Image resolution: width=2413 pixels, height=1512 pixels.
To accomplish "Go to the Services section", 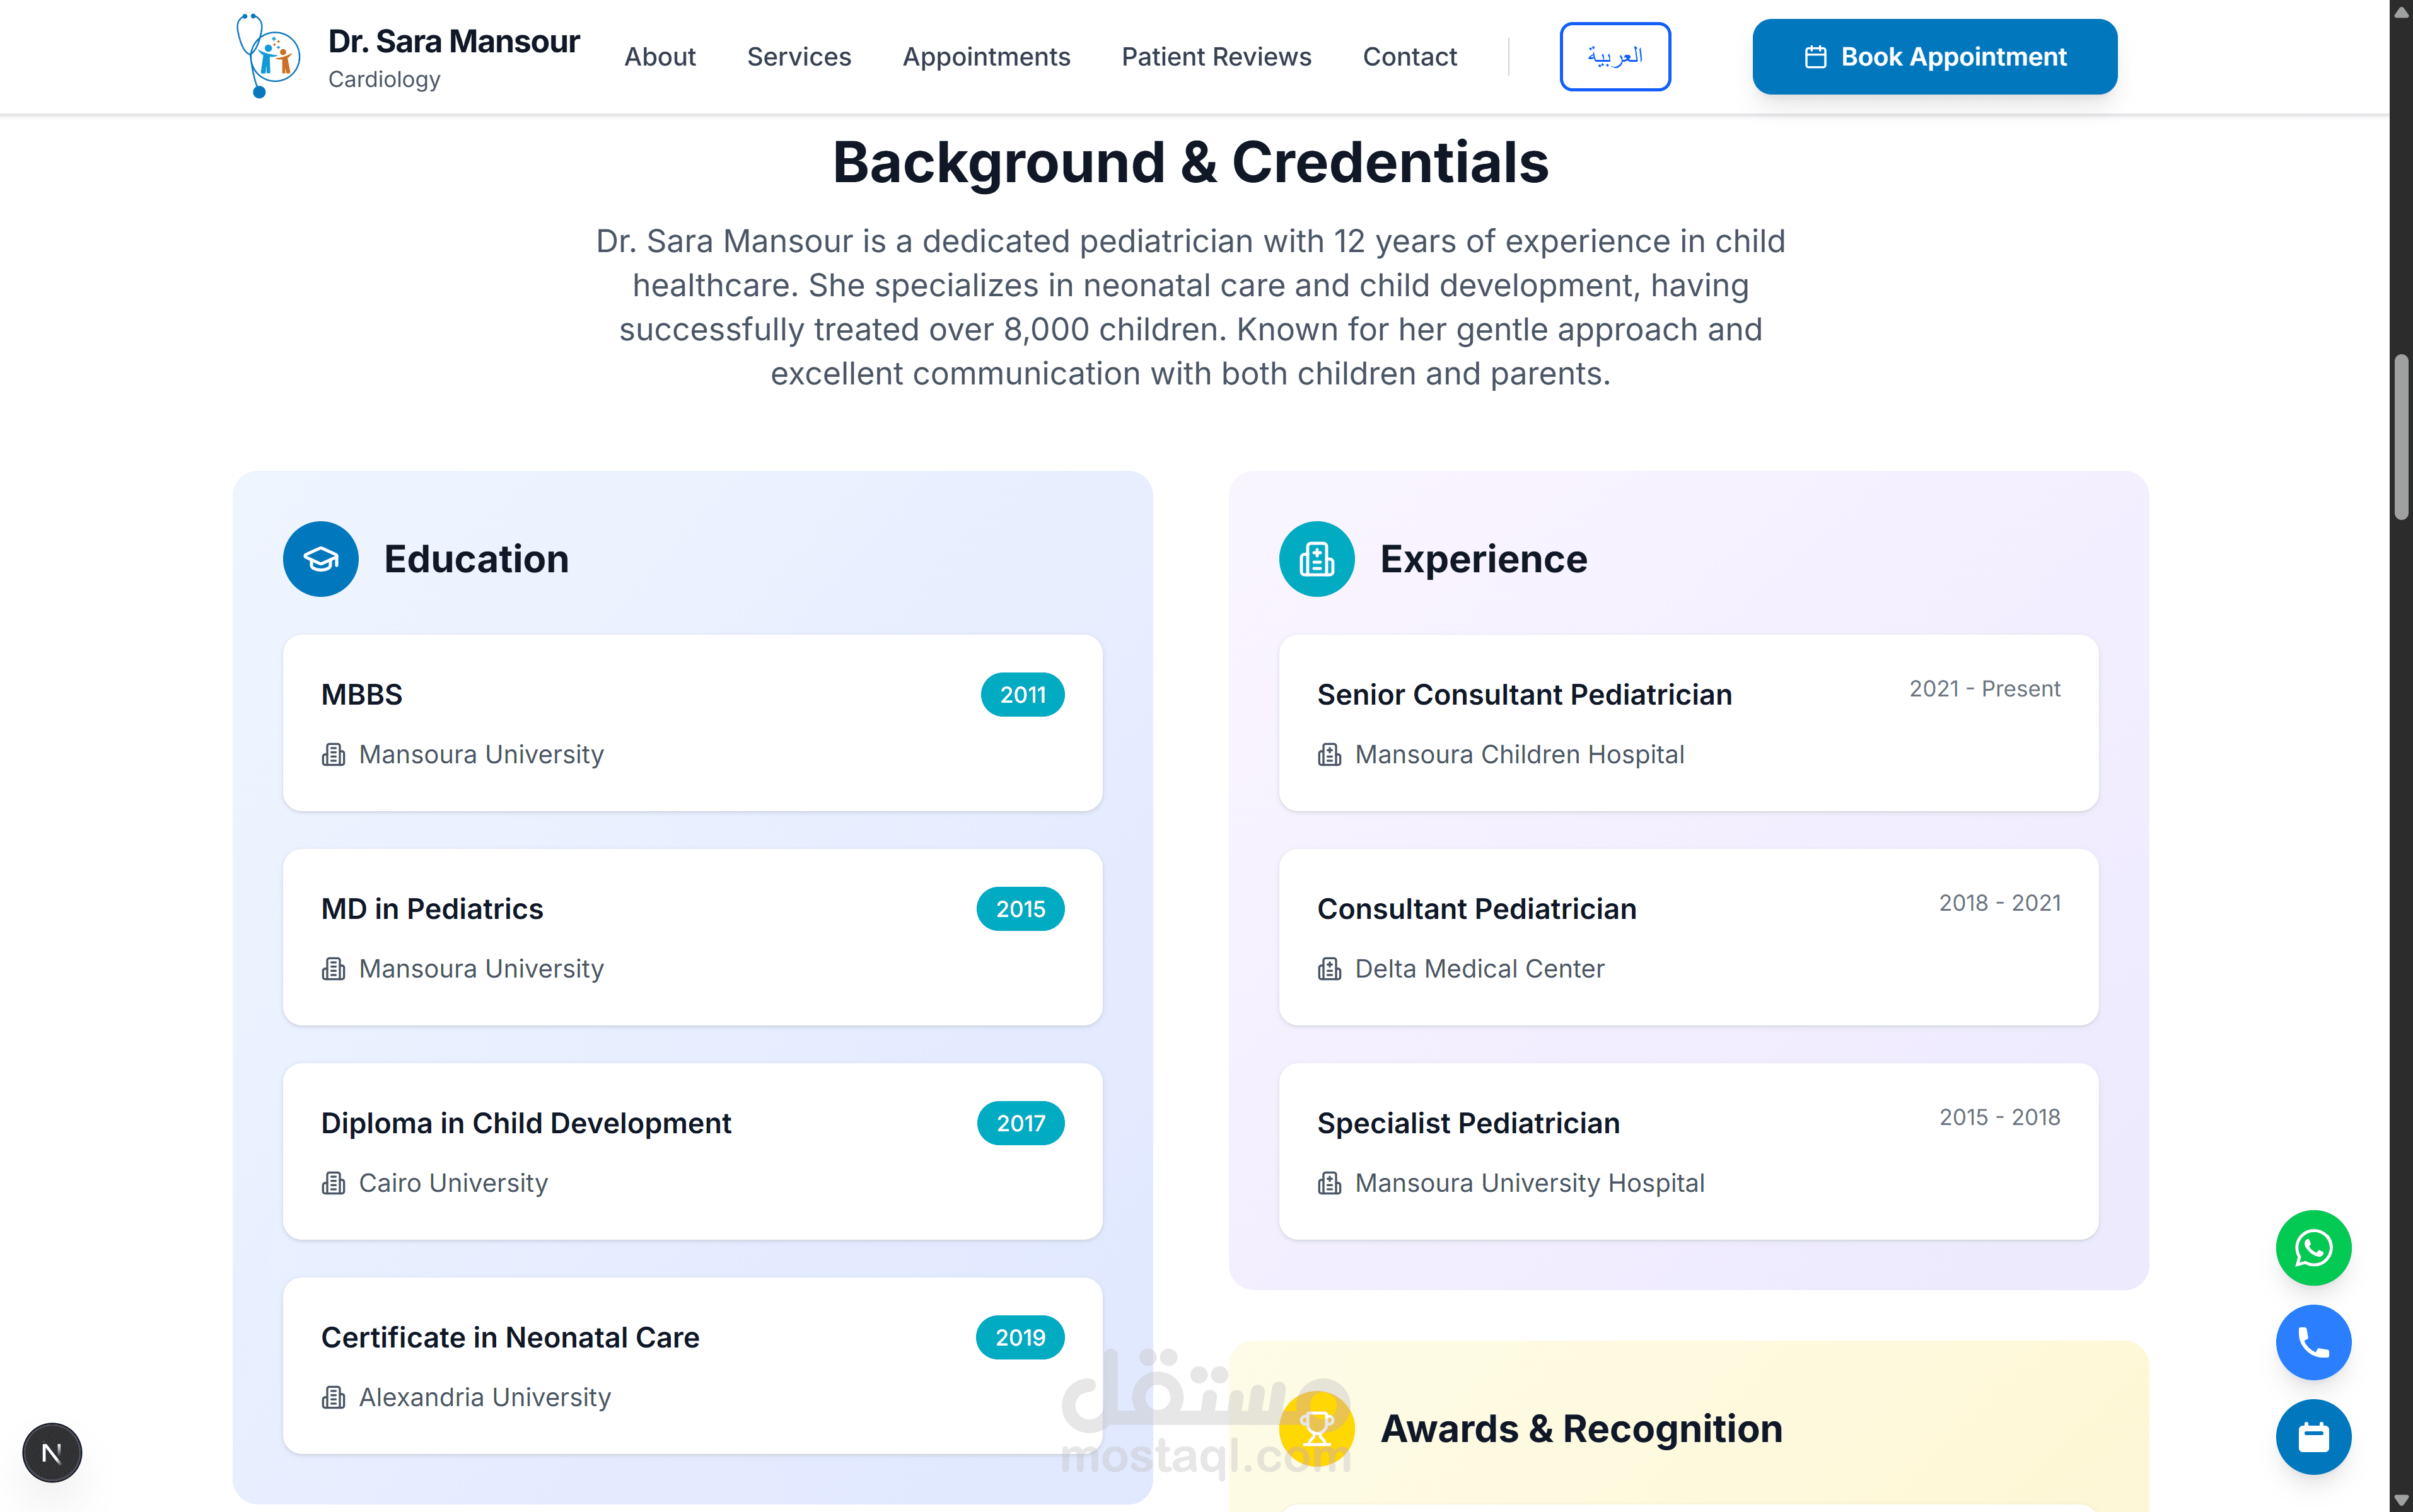I will pos(798,57).
